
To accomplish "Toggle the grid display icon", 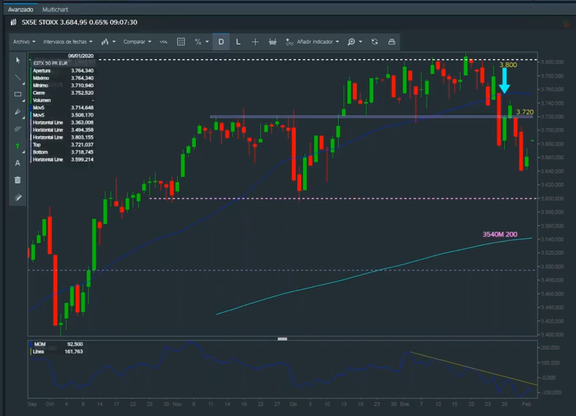I will 181,41.
